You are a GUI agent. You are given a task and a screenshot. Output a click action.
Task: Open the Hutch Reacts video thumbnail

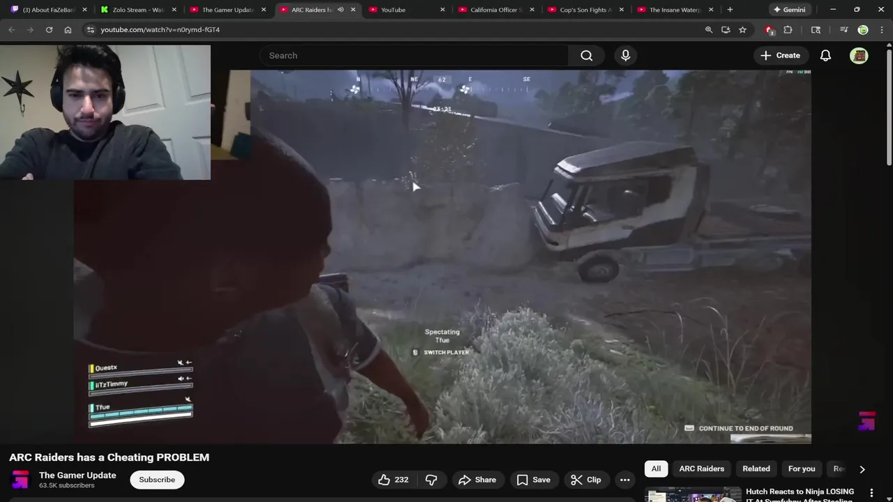(693, 494)
